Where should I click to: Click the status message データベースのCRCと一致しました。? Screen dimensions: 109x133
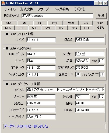26,126
